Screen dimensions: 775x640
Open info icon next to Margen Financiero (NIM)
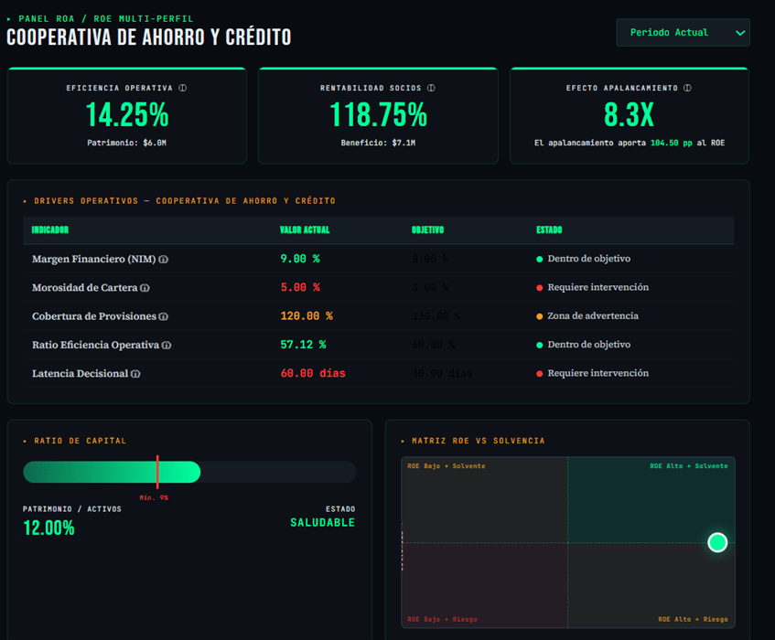164,260
